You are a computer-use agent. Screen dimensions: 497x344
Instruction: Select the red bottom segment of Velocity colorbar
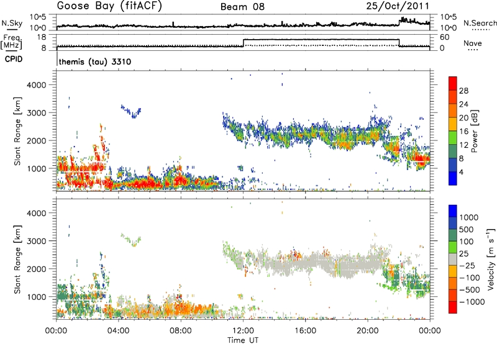453,307
